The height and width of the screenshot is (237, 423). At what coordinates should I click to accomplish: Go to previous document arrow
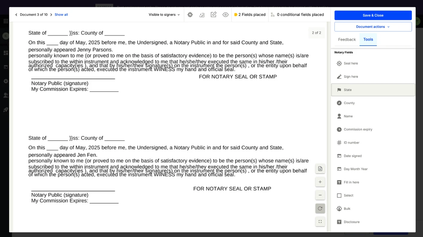16,15
